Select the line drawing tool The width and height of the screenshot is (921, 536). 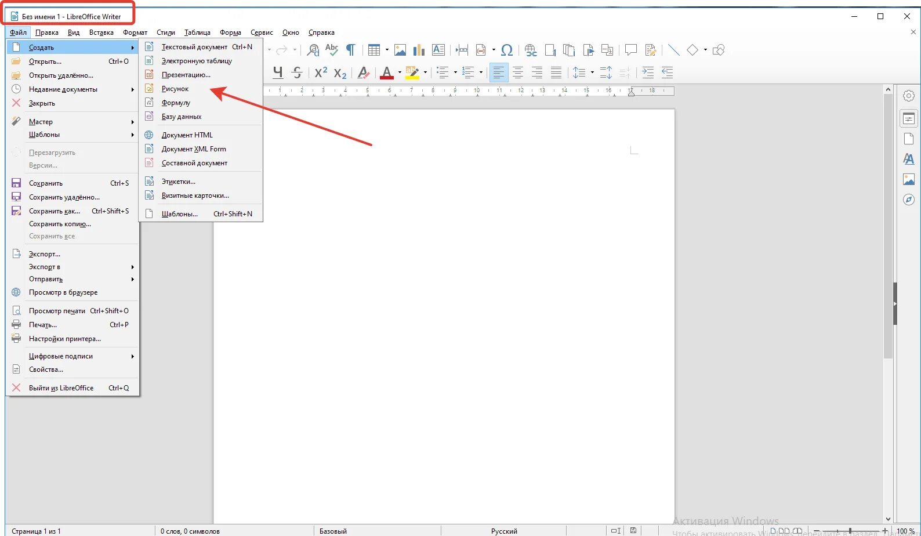click(673, 50)
